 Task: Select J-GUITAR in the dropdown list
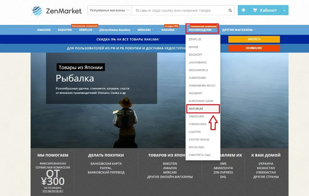click(x=203, y=132)
